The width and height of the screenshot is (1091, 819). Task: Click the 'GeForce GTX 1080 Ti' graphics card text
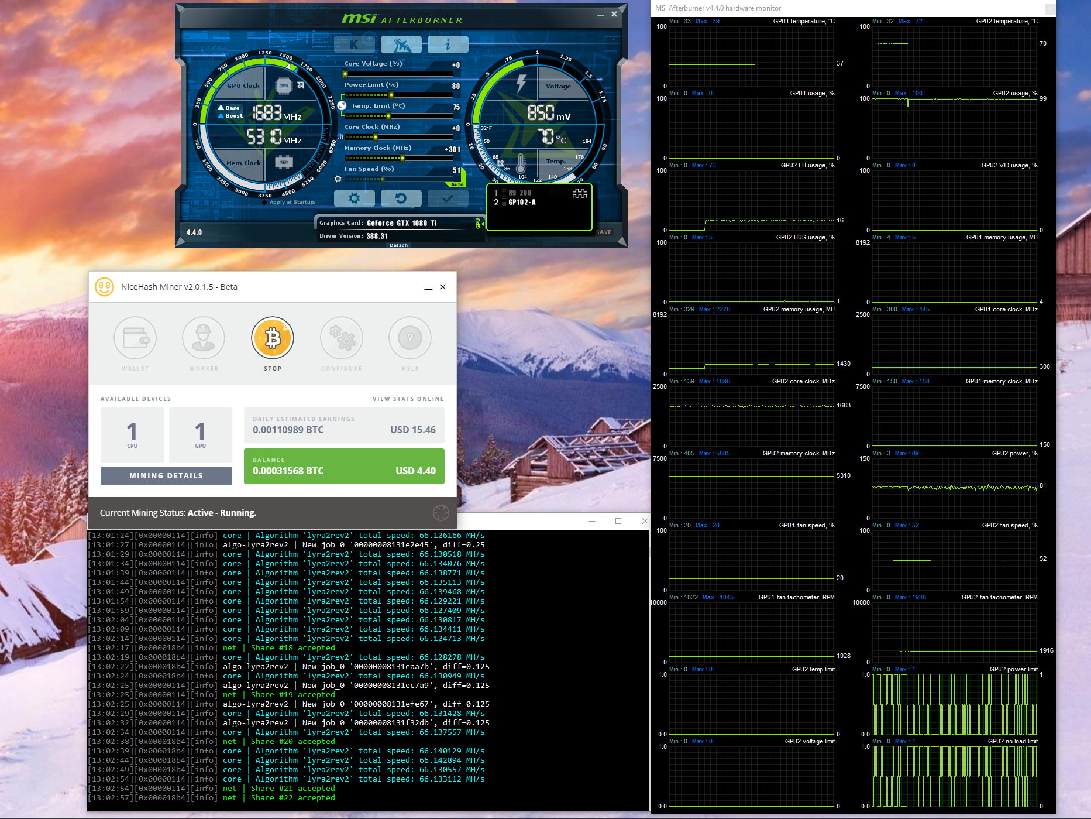[x=402, y=223]
